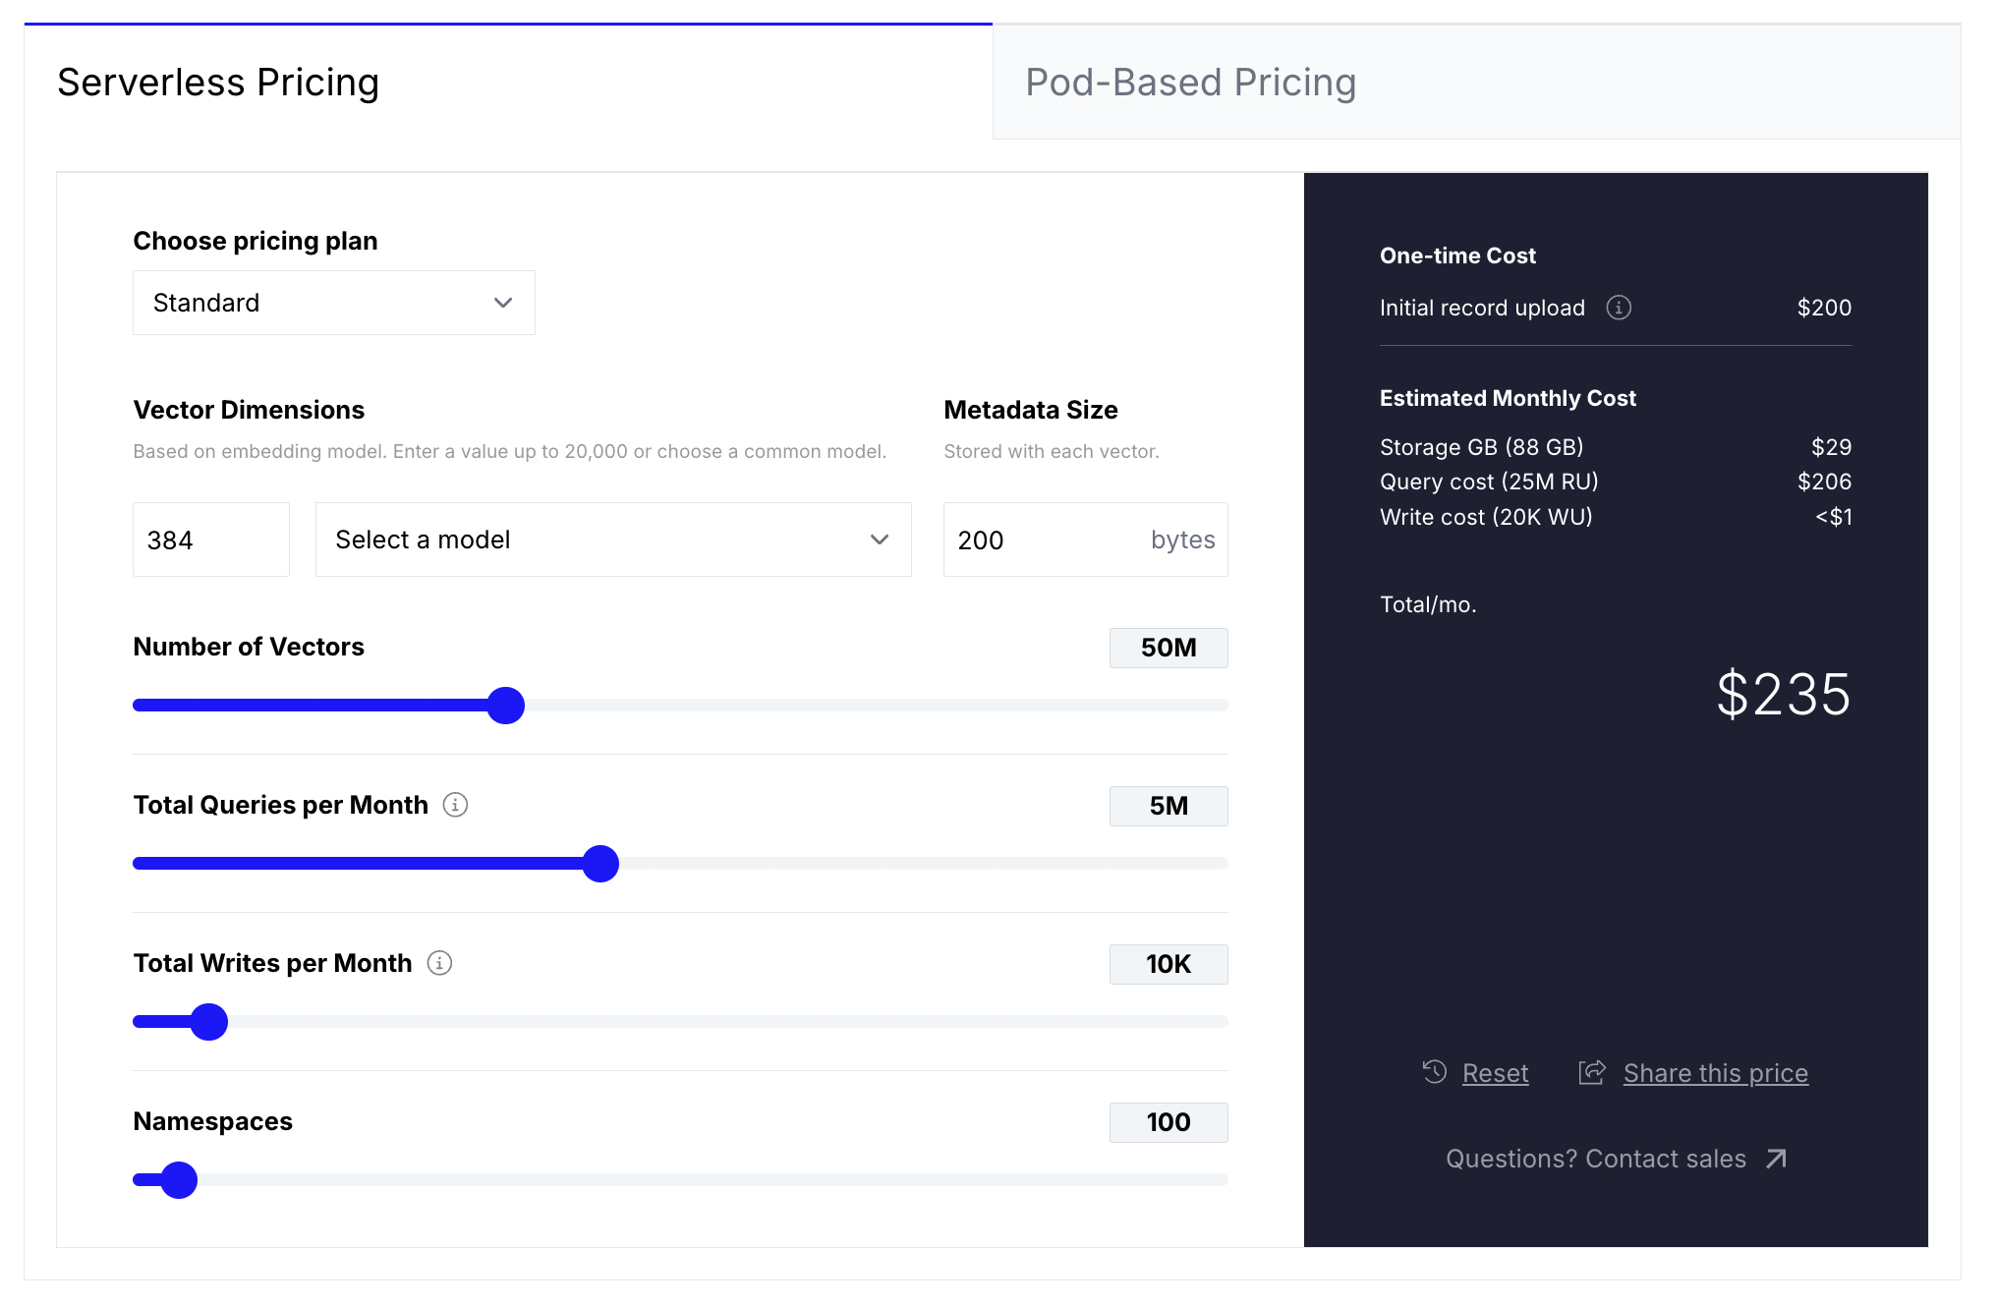Image resolution: width=1995 pixels, height=1305 pixels.
Task: Click info icon next to Initial record upload
Action: (x=1619, y=308)
